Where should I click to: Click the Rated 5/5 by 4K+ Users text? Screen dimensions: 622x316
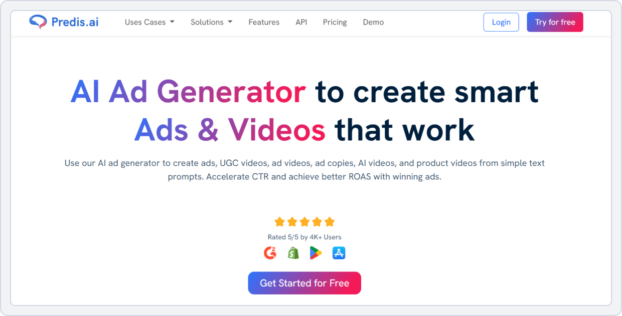[304, 237]
